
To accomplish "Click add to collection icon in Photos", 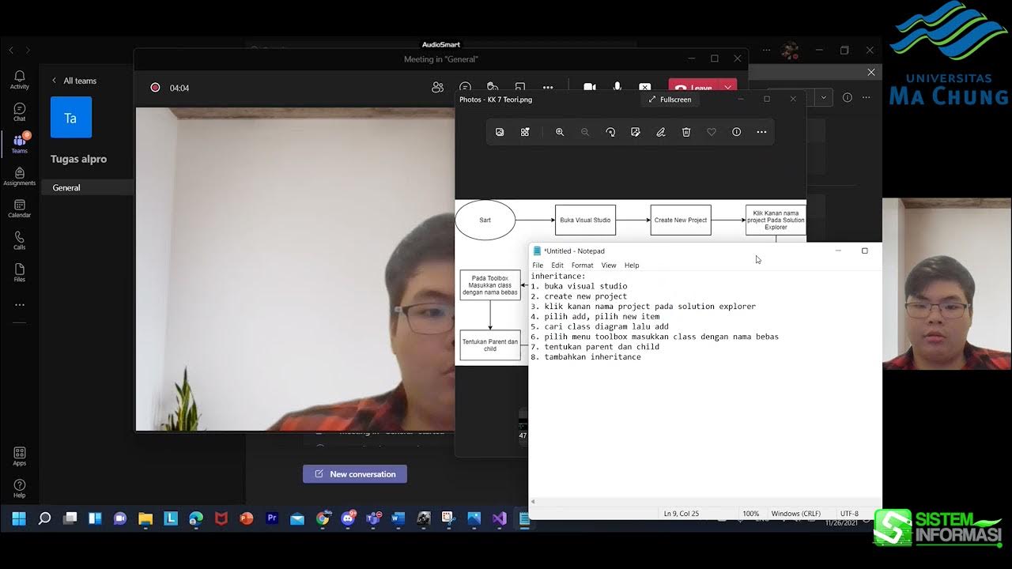I will 525,132.
